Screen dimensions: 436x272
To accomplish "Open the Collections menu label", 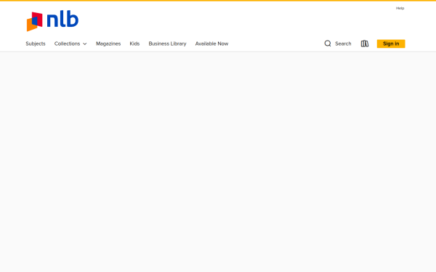I will coord(67,44).
